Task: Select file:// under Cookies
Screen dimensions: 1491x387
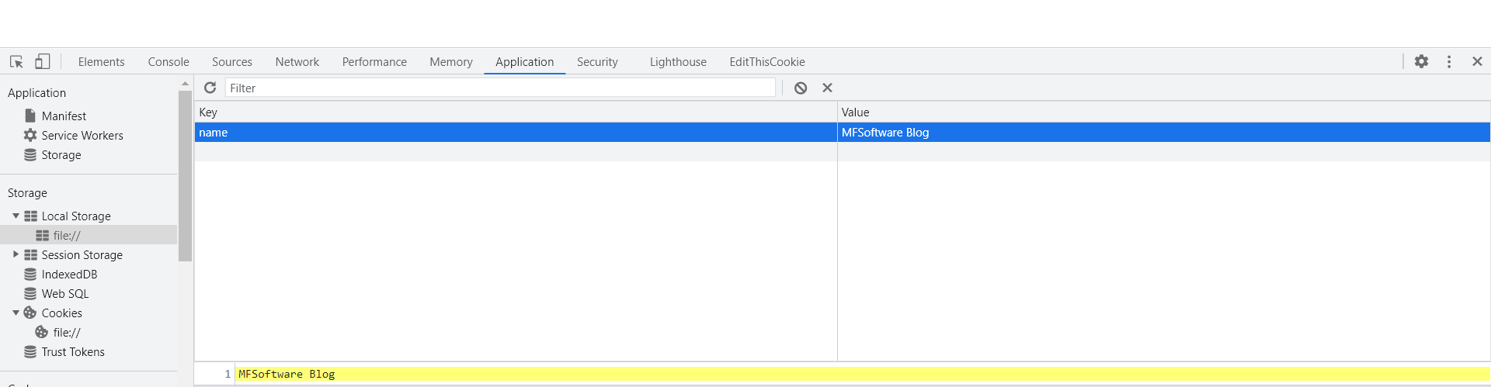Action: point(66,333)
